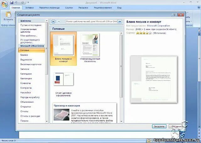201x143 pixels.
Task: Start template search with the blue arrow button
Action: 120,21
